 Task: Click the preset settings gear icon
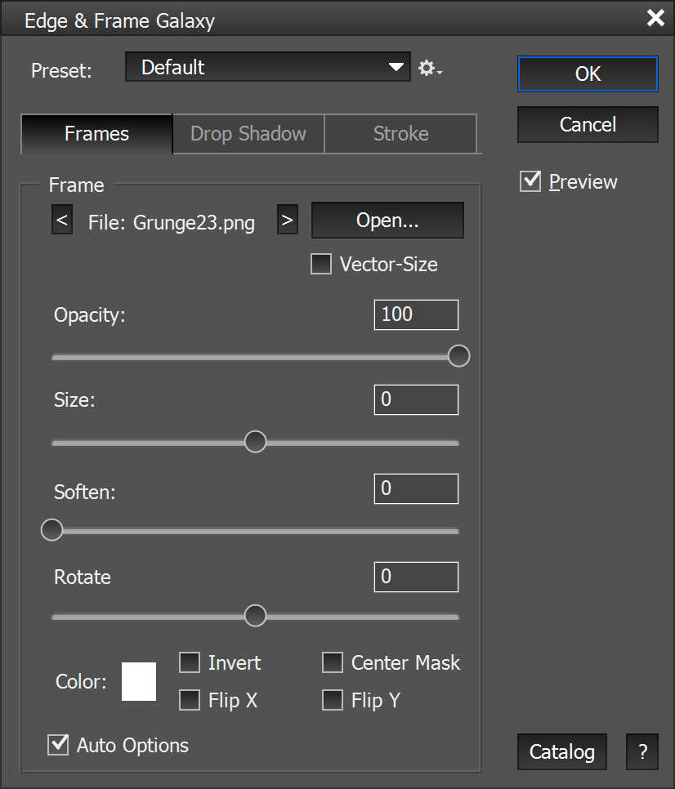(429, 69)
